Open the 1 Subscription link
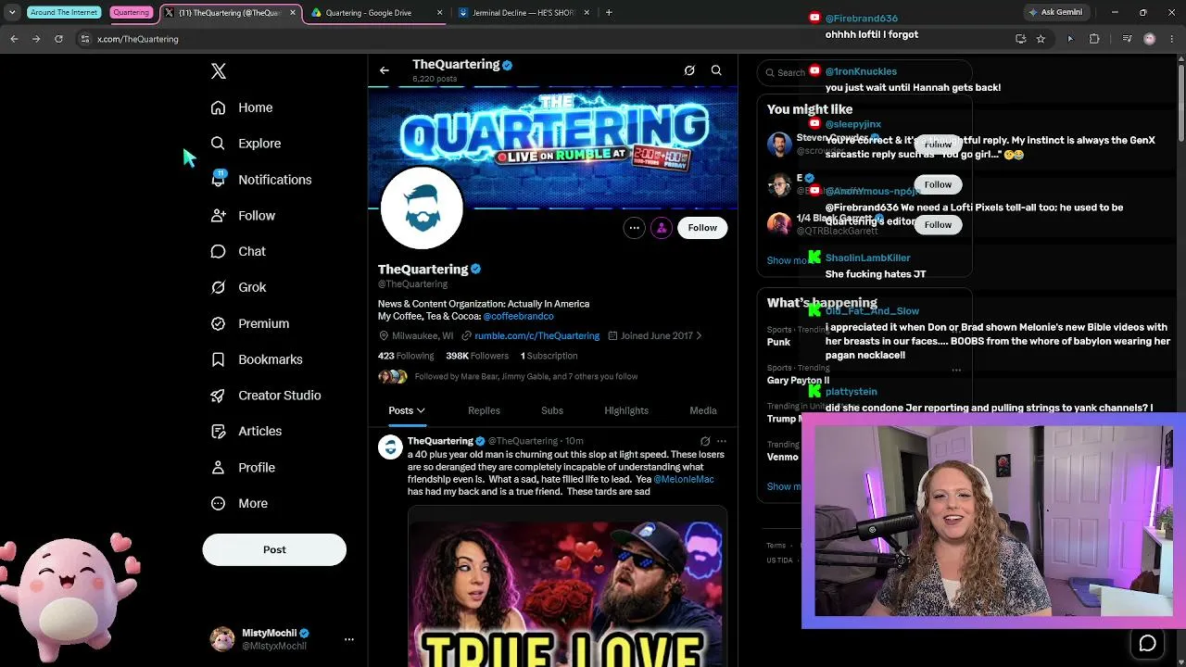 (549, 356)
